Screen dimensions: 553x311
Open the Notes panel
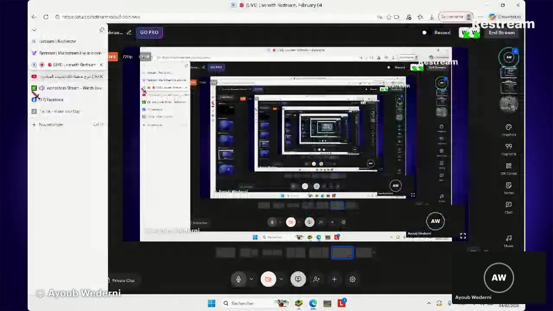(x=509, y=188)
